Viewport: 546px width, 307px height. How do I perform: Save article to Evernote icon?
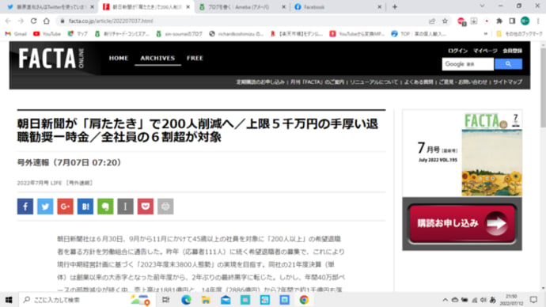coord(105,207)
